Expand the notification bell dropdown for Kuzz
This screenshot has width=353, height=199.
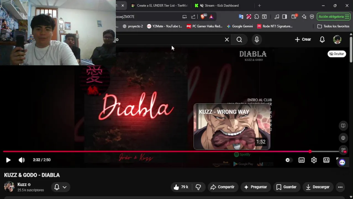click(x=60, y=187)
